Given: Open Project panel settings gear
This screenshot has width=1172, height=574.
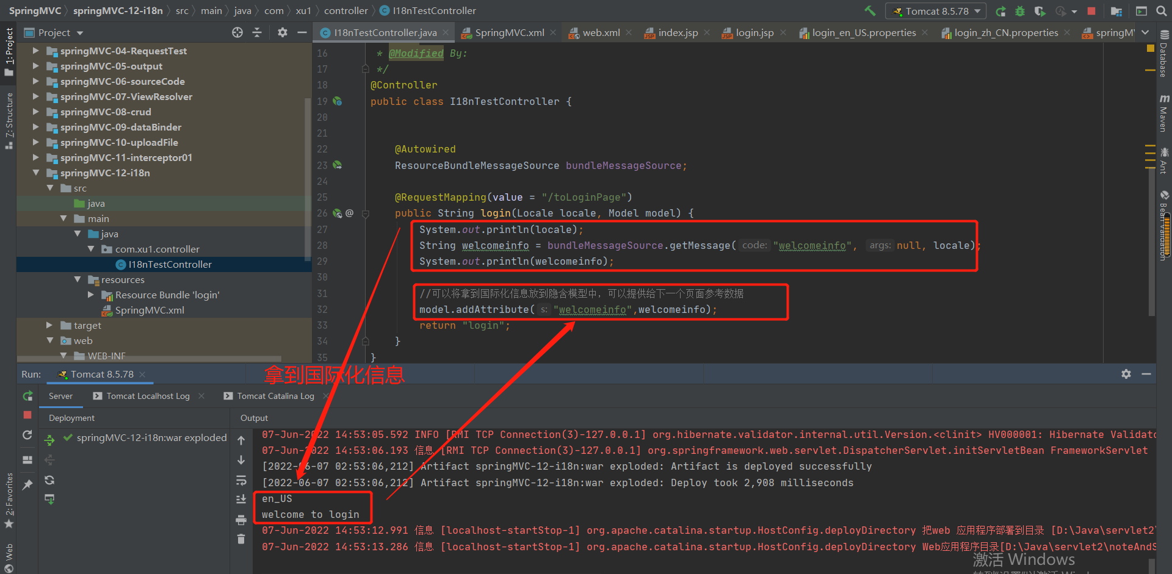Looking at the screenshot, I should click(x=282, y=32).
